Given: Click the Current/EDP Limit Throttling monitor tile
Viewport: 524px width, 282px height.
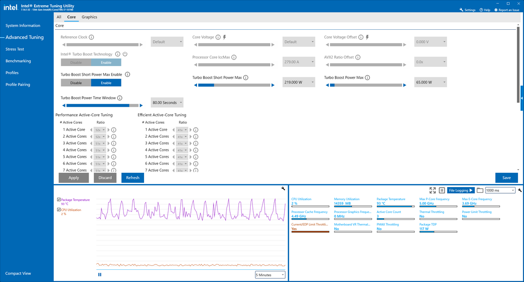Looking at the screenshot, I should (x=310, y=229).
